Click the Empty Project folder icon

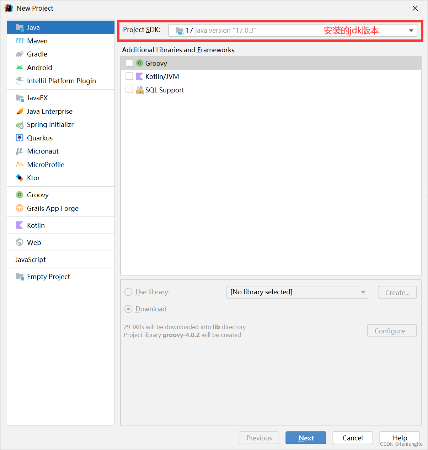tap(20, 277)
